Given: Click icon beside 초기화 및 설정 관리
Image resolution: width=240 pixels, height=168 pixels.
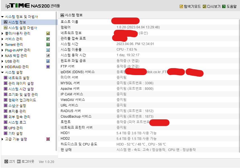Looking at the screenshot, I should (x=6, y=95).
